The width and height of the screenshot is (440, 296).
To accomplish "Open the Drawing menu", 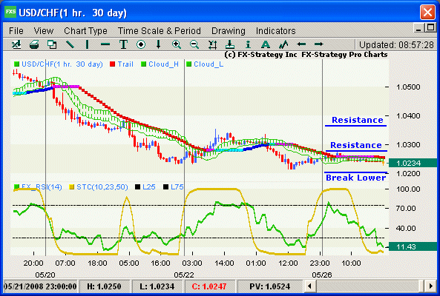I will (x=228, y=31).
